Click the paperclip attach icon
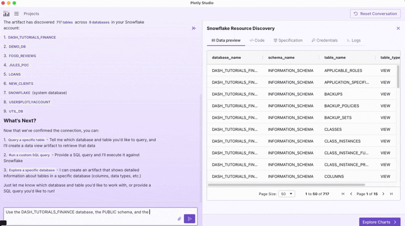This screenshot has height=226, width=405. tap(179, 219)
